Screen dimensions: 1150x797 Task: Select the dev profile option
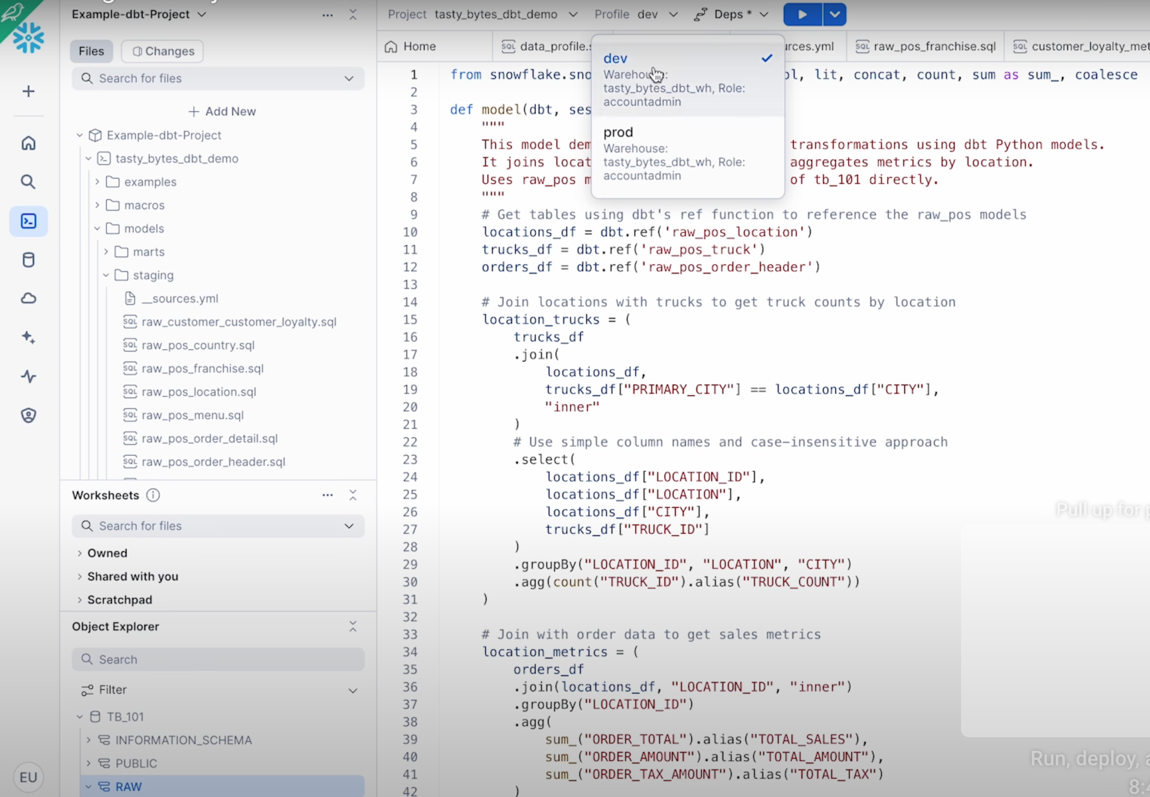[x=687, y=79]
